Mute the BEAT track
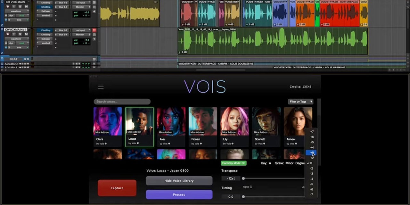The width and height of the screenshot is (410, 205). (x=28, y=59)
